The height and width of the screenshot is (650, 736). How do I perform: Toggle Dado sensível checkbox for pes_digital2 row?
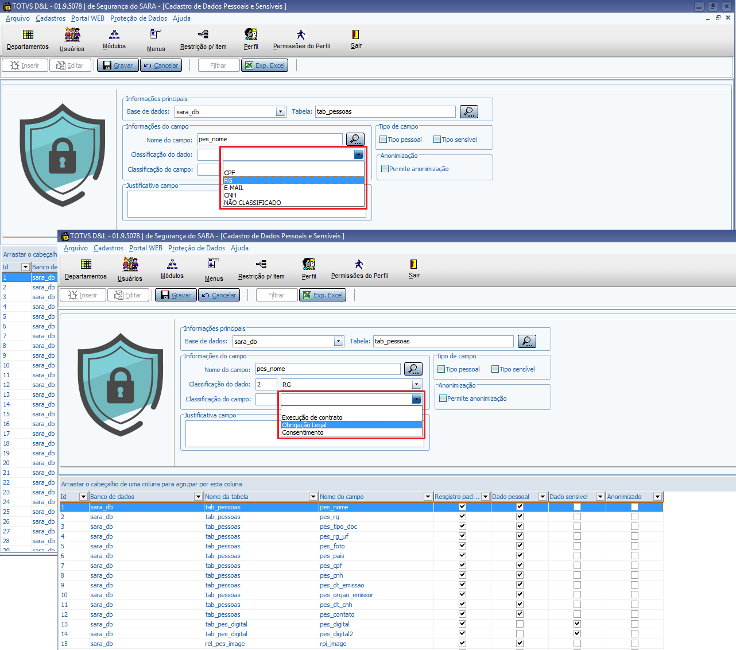[577, 634]
